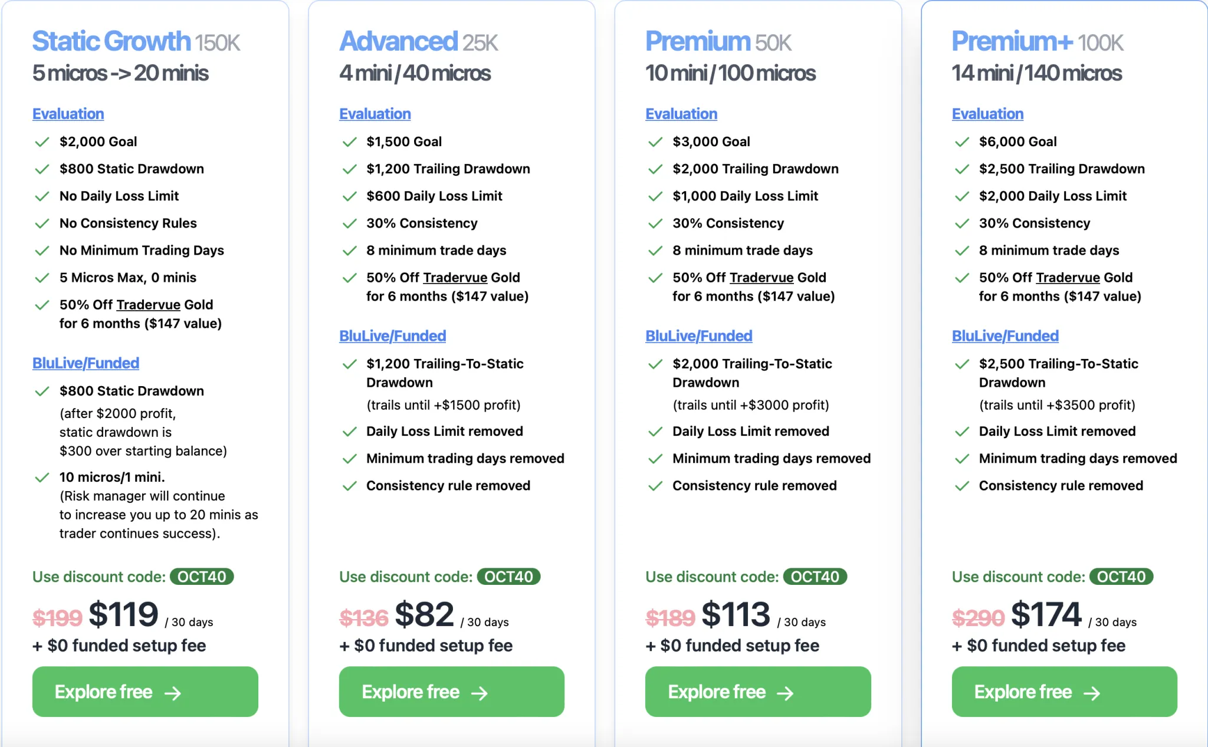This screenshot has height=747, width=1208.
Task: Click Explore free for the Advanced plan
Action: [x=451, y=692]
